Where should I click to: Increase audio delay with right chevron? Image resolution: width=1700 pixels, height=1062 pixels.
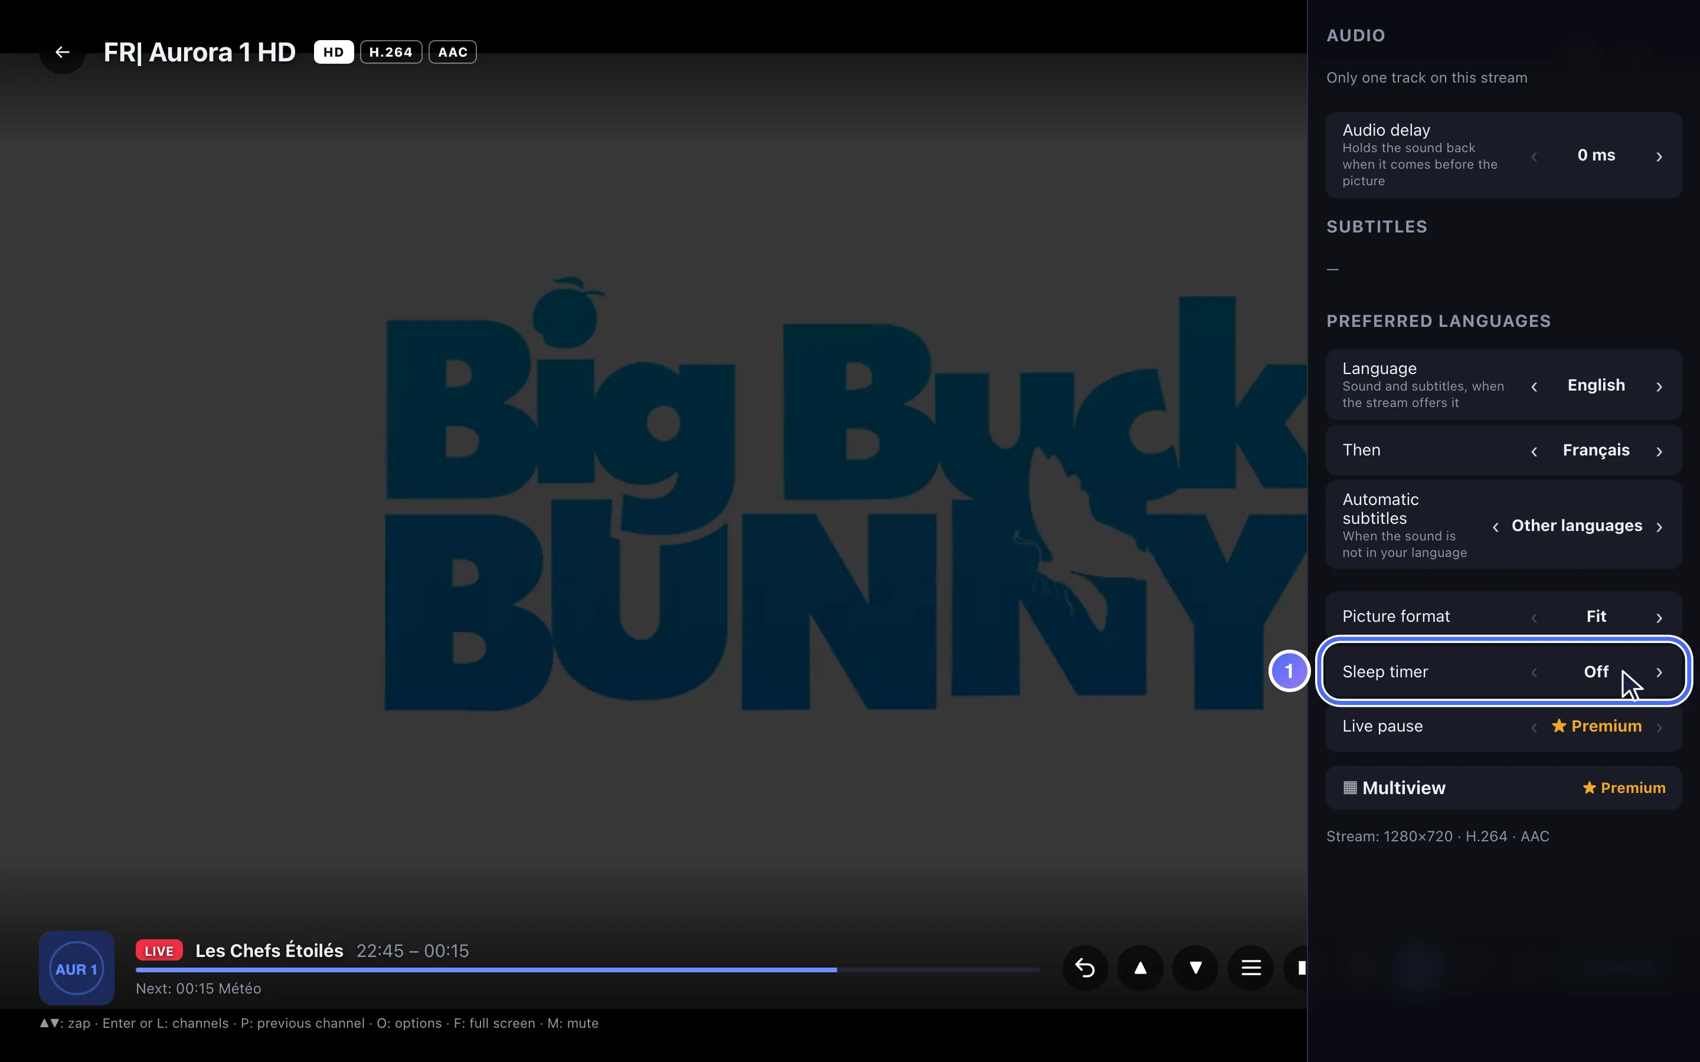pos(1659,156)
